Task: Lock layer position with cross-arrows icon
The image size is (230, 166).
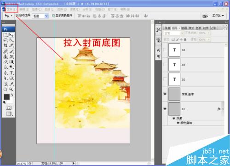Action: pyautogui.click(x=181, y=40)
